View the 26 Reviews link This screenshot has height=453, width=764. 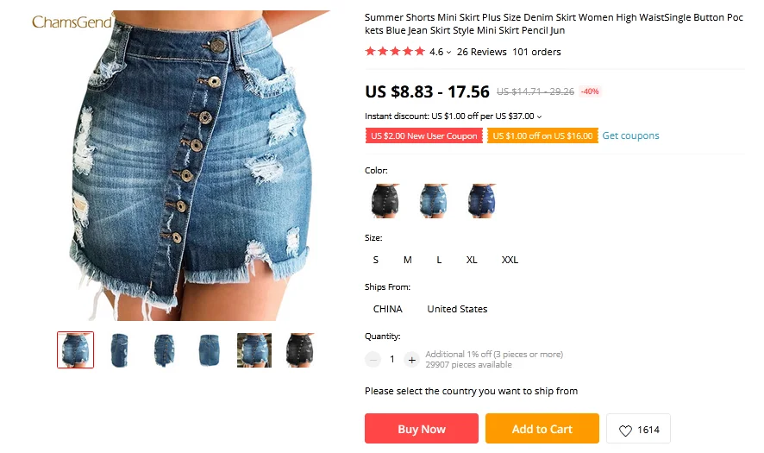click(x=481, y=52)
